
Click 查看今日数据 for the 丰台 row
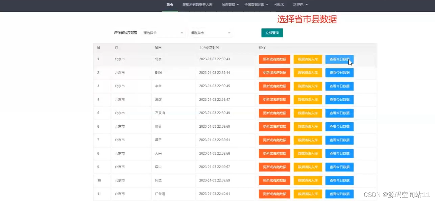[339, 86]
